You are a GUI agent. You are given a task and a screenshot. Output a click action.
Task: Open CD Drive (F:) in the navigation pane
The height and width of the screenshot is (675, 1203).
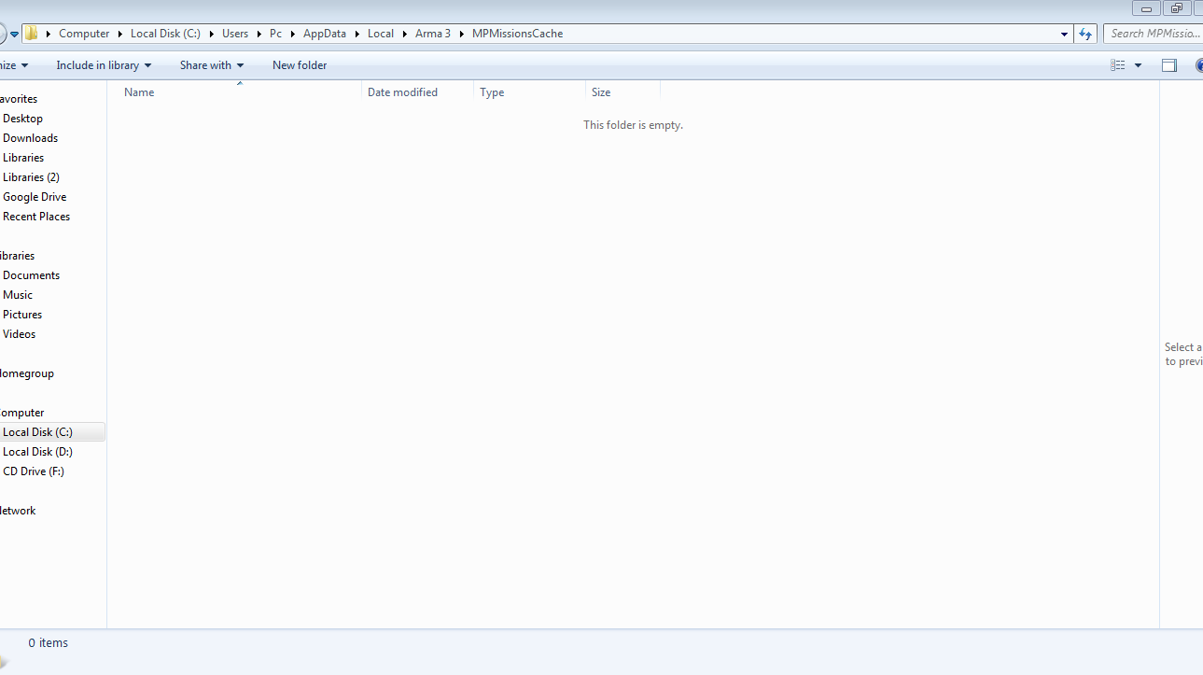coord(34,471)
